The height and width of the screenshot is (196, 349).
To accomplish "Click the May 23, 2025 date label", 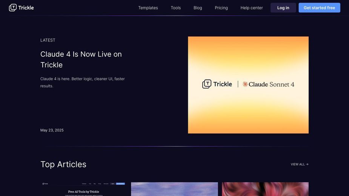I will pos(52,130).
